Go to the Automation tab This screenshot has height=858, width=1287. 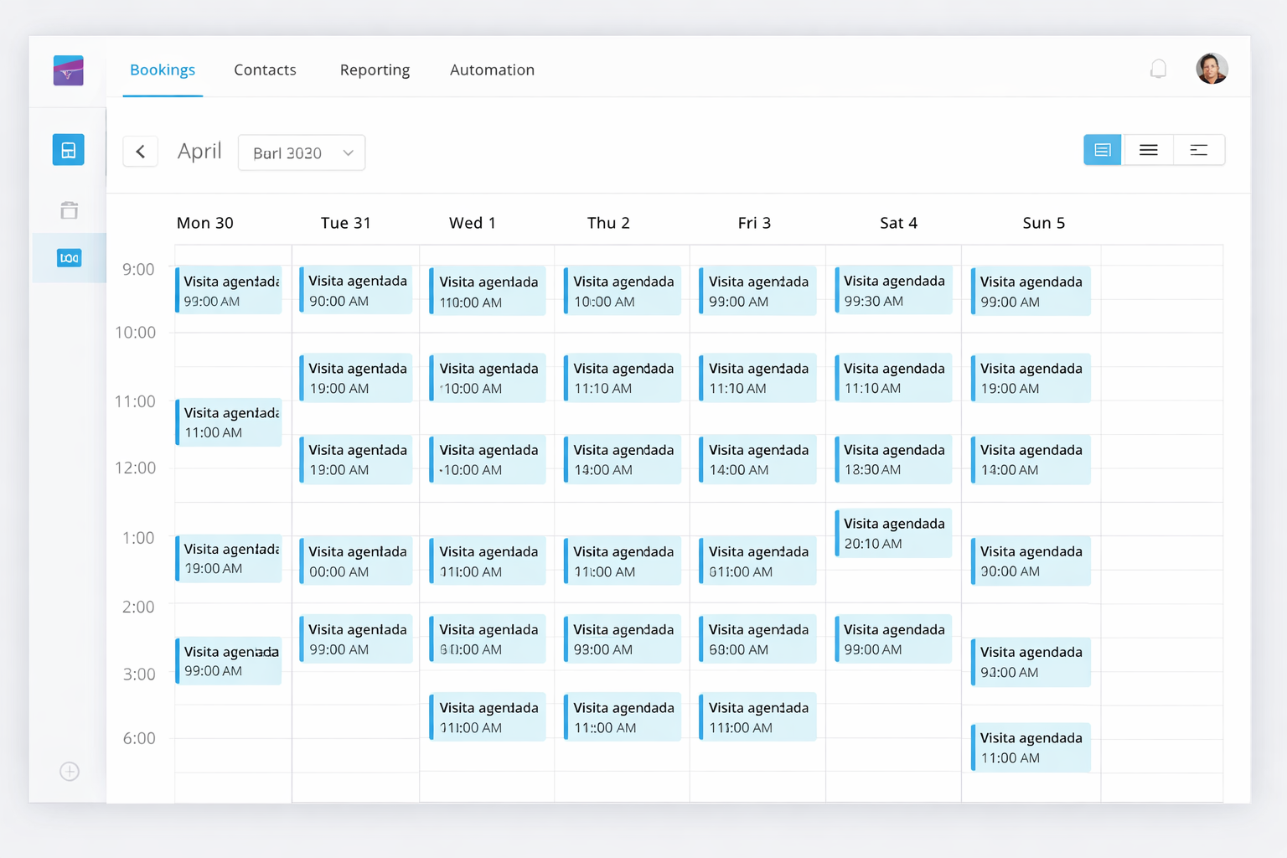click(492, 70)
